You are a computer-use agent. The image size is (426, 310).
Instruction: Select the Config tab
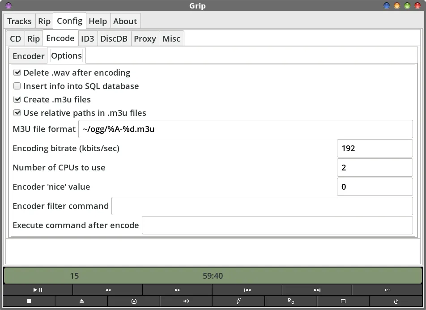point(69,21)
